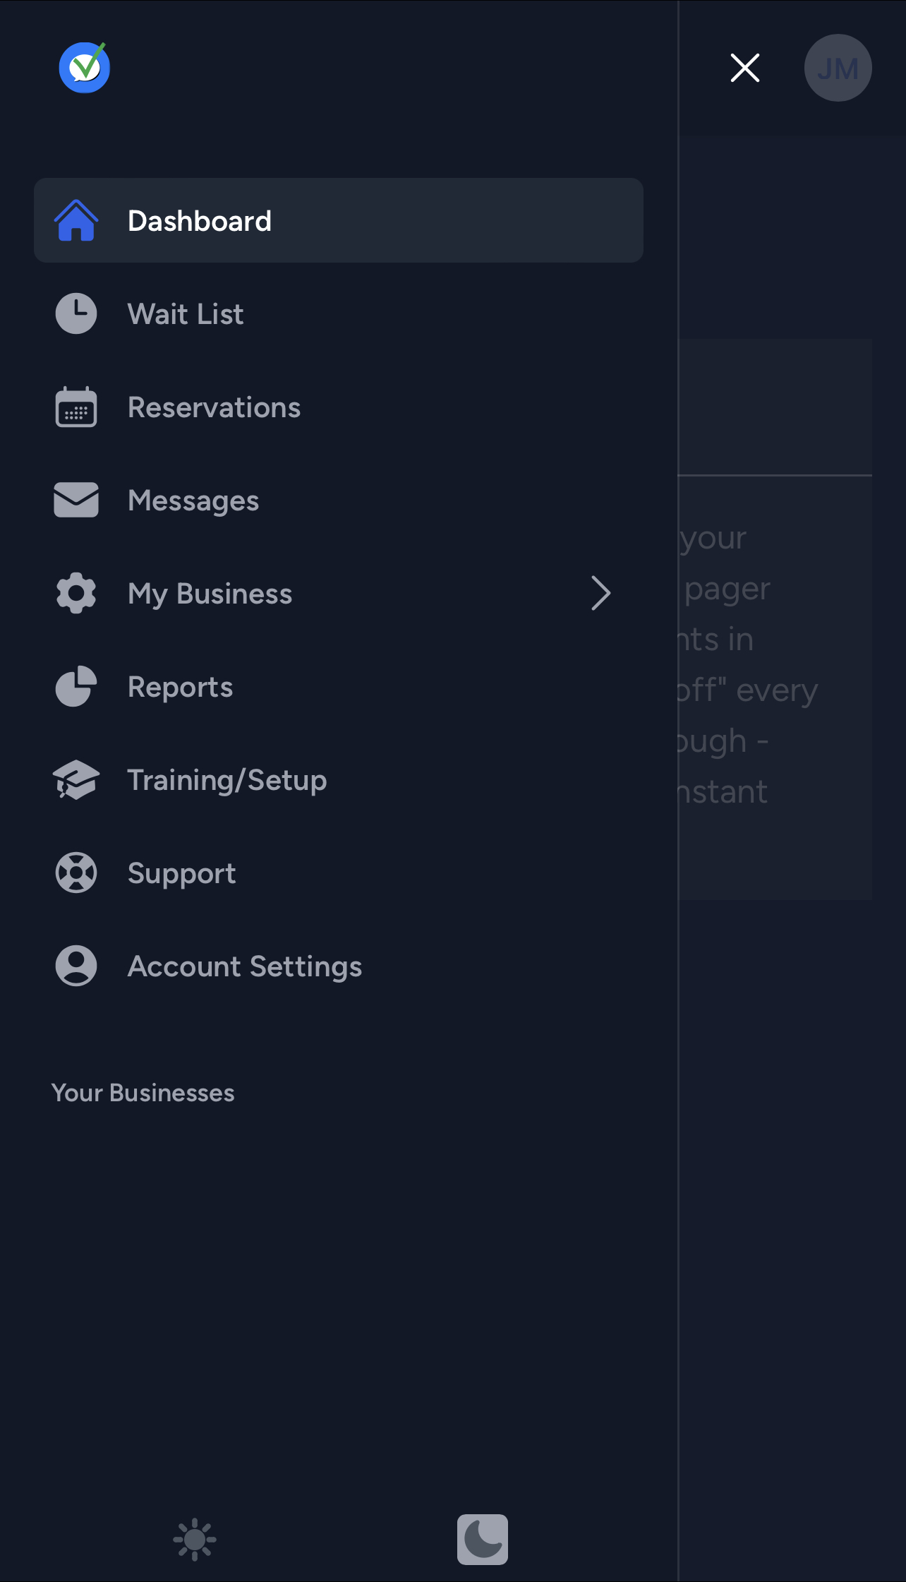This screenshot has width=906, height=1582.
Task: Open Account Settings
Action: coord(244,966)
